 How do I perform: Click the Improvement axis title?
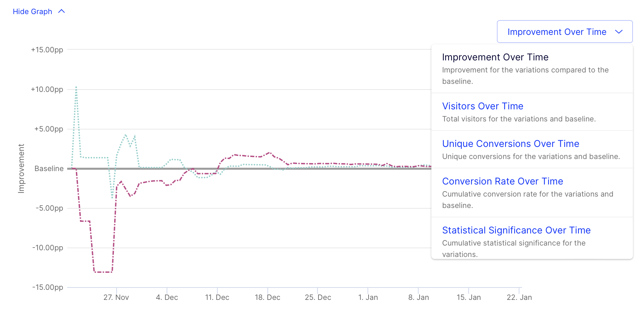(21, 168)
